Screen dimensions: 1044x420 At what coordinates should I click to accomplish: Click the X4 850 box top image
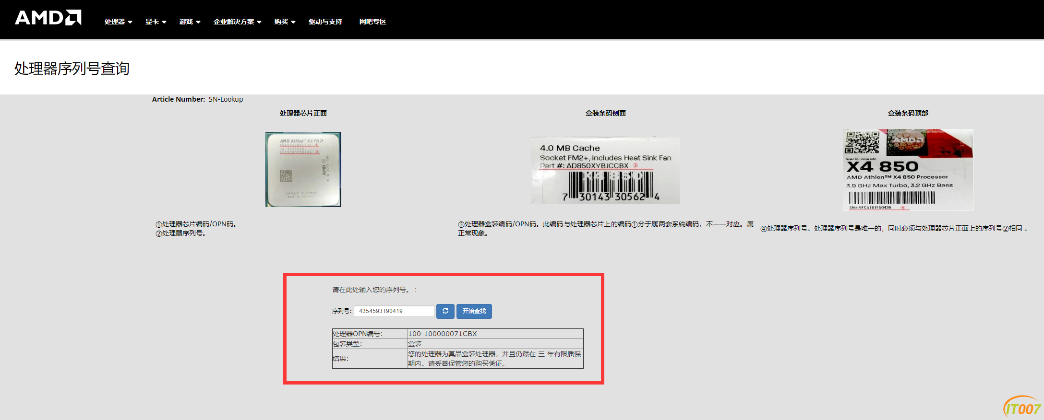point(908,170)
